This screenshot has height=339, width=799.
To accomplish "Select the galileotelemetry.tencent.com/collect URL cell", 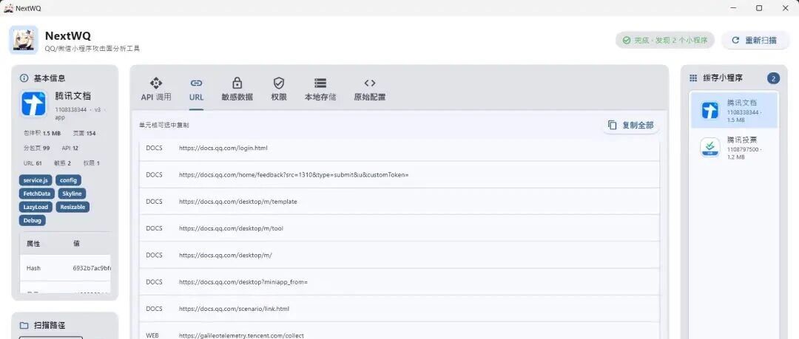I will coord(241,335).
